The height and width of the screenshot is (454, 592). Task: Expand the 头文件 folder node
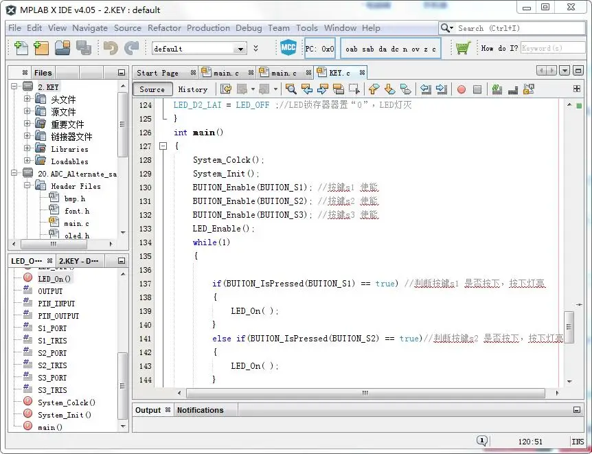coord(27,99)
